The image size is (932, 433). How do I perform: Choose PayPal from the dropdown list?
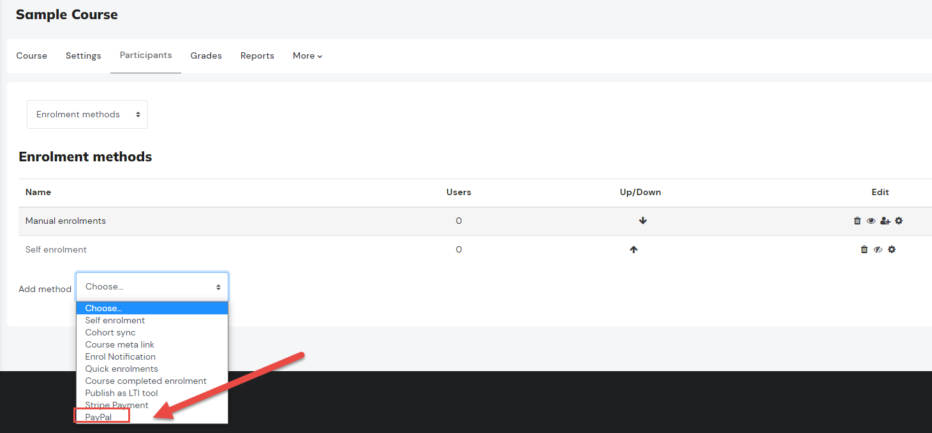pyautogui.click(x=152, y=417)
